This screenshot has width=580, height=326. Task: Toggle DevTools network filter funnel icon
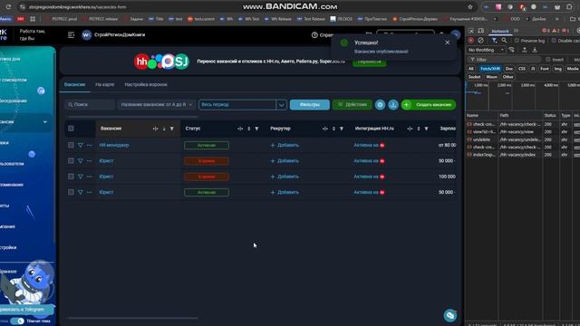pyautogui.click(x=494, y=40)
